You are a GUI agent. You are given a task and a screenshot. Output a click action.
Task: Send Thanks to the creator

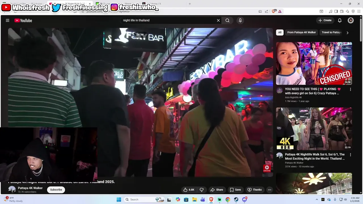coord(254,190)
